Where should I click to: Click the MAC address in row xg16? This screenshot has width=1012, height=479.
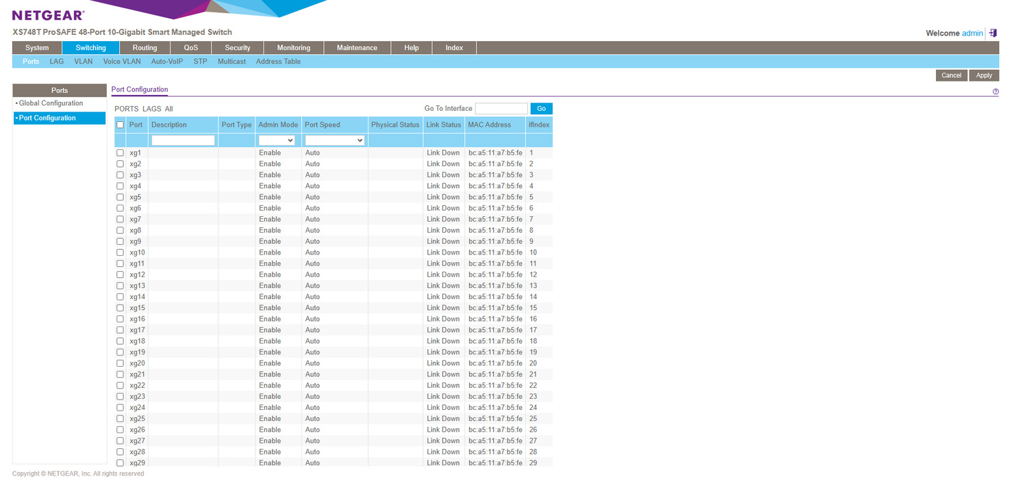[495, 319]
